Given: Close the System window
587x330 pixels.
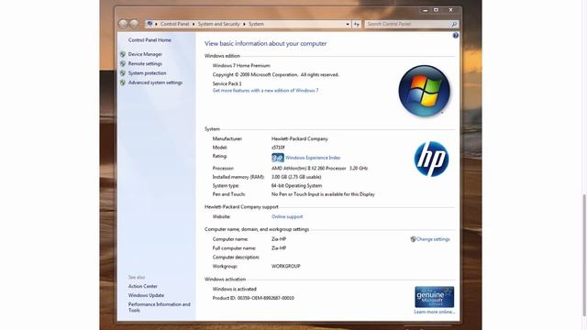Looking at the screenshot, I should 450,10.
